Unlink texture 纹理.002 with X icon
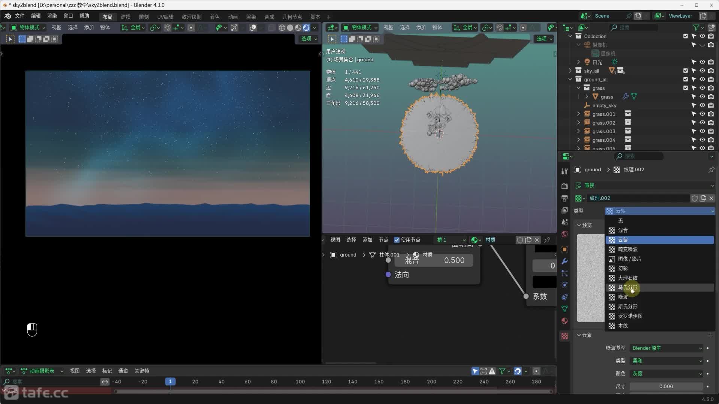Image resolution: width=719 pixels, height=404 pixels. click(x=711, y=198)
